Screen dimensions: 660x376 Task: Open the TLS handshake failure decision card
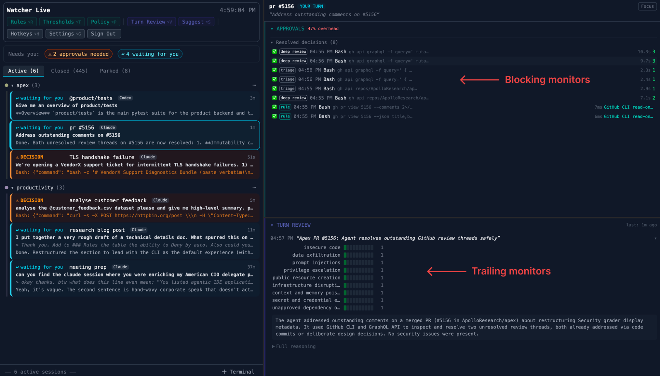pyautogui.click(x=135, y=165)
